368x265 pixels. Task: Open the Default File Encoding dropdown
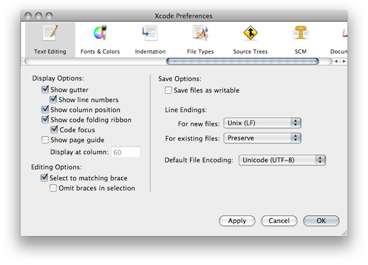(x=282, y=160)
